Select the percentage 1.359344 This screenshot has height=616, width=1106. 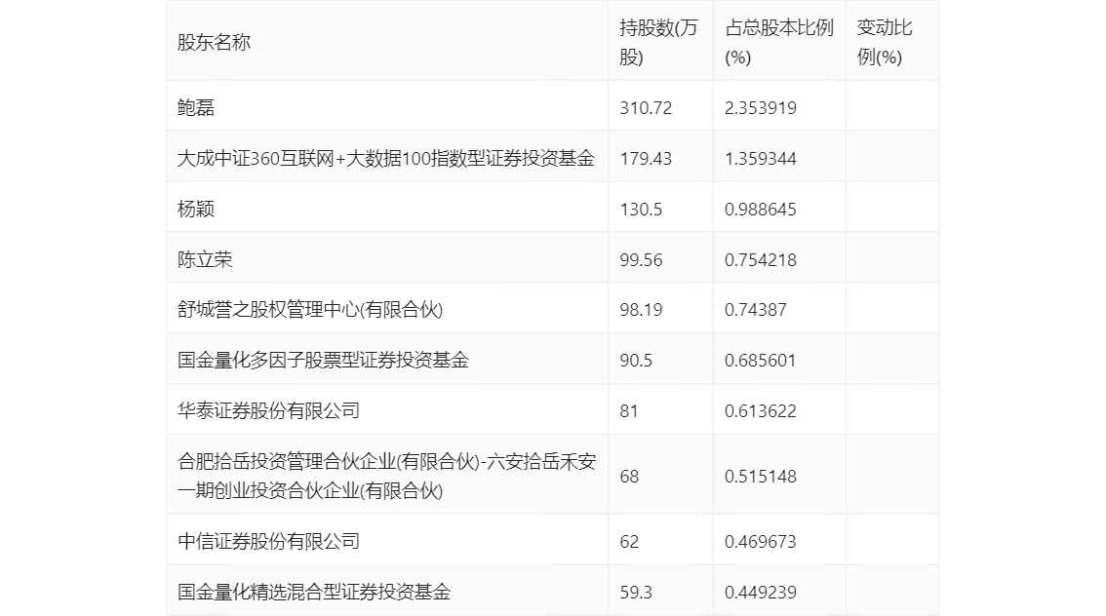point(761,159)
